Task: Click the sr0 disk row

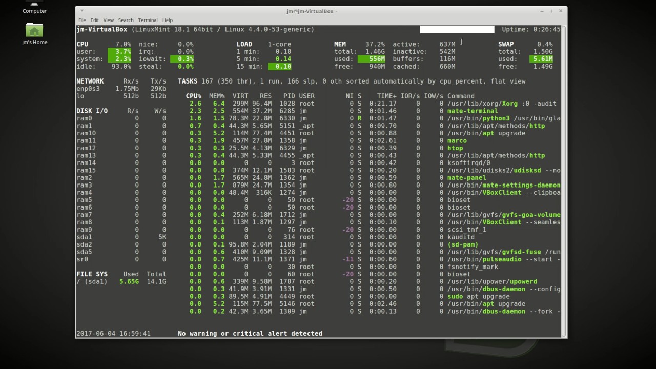Action: pyautogui.click(x=121, y=259)
